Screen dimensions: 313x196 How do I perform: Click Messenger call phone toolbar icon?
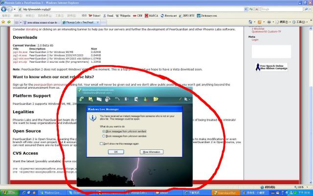tap(108, 99)
